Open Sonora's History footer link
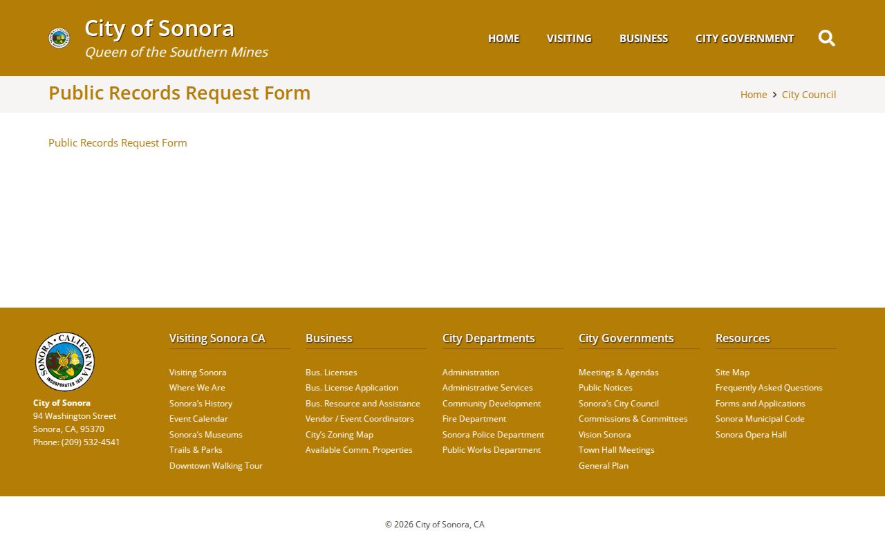The height and width of the screenshot is (553, 885). (x=201, y=404)
